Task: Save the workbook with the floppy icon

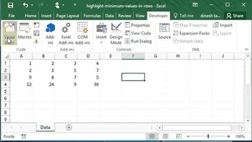Action: (x=11, y=5)
